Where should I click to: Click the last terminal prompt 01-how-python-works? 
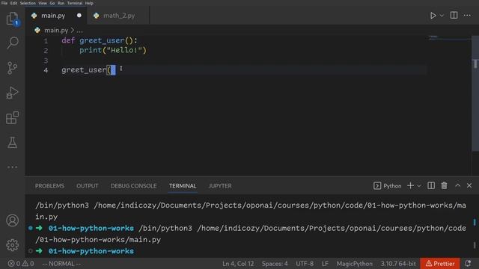(91, 251)
